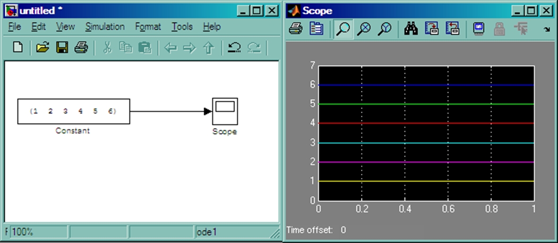Open the Simulation menu
558x243 pixels.
click(x=105, y=27)
